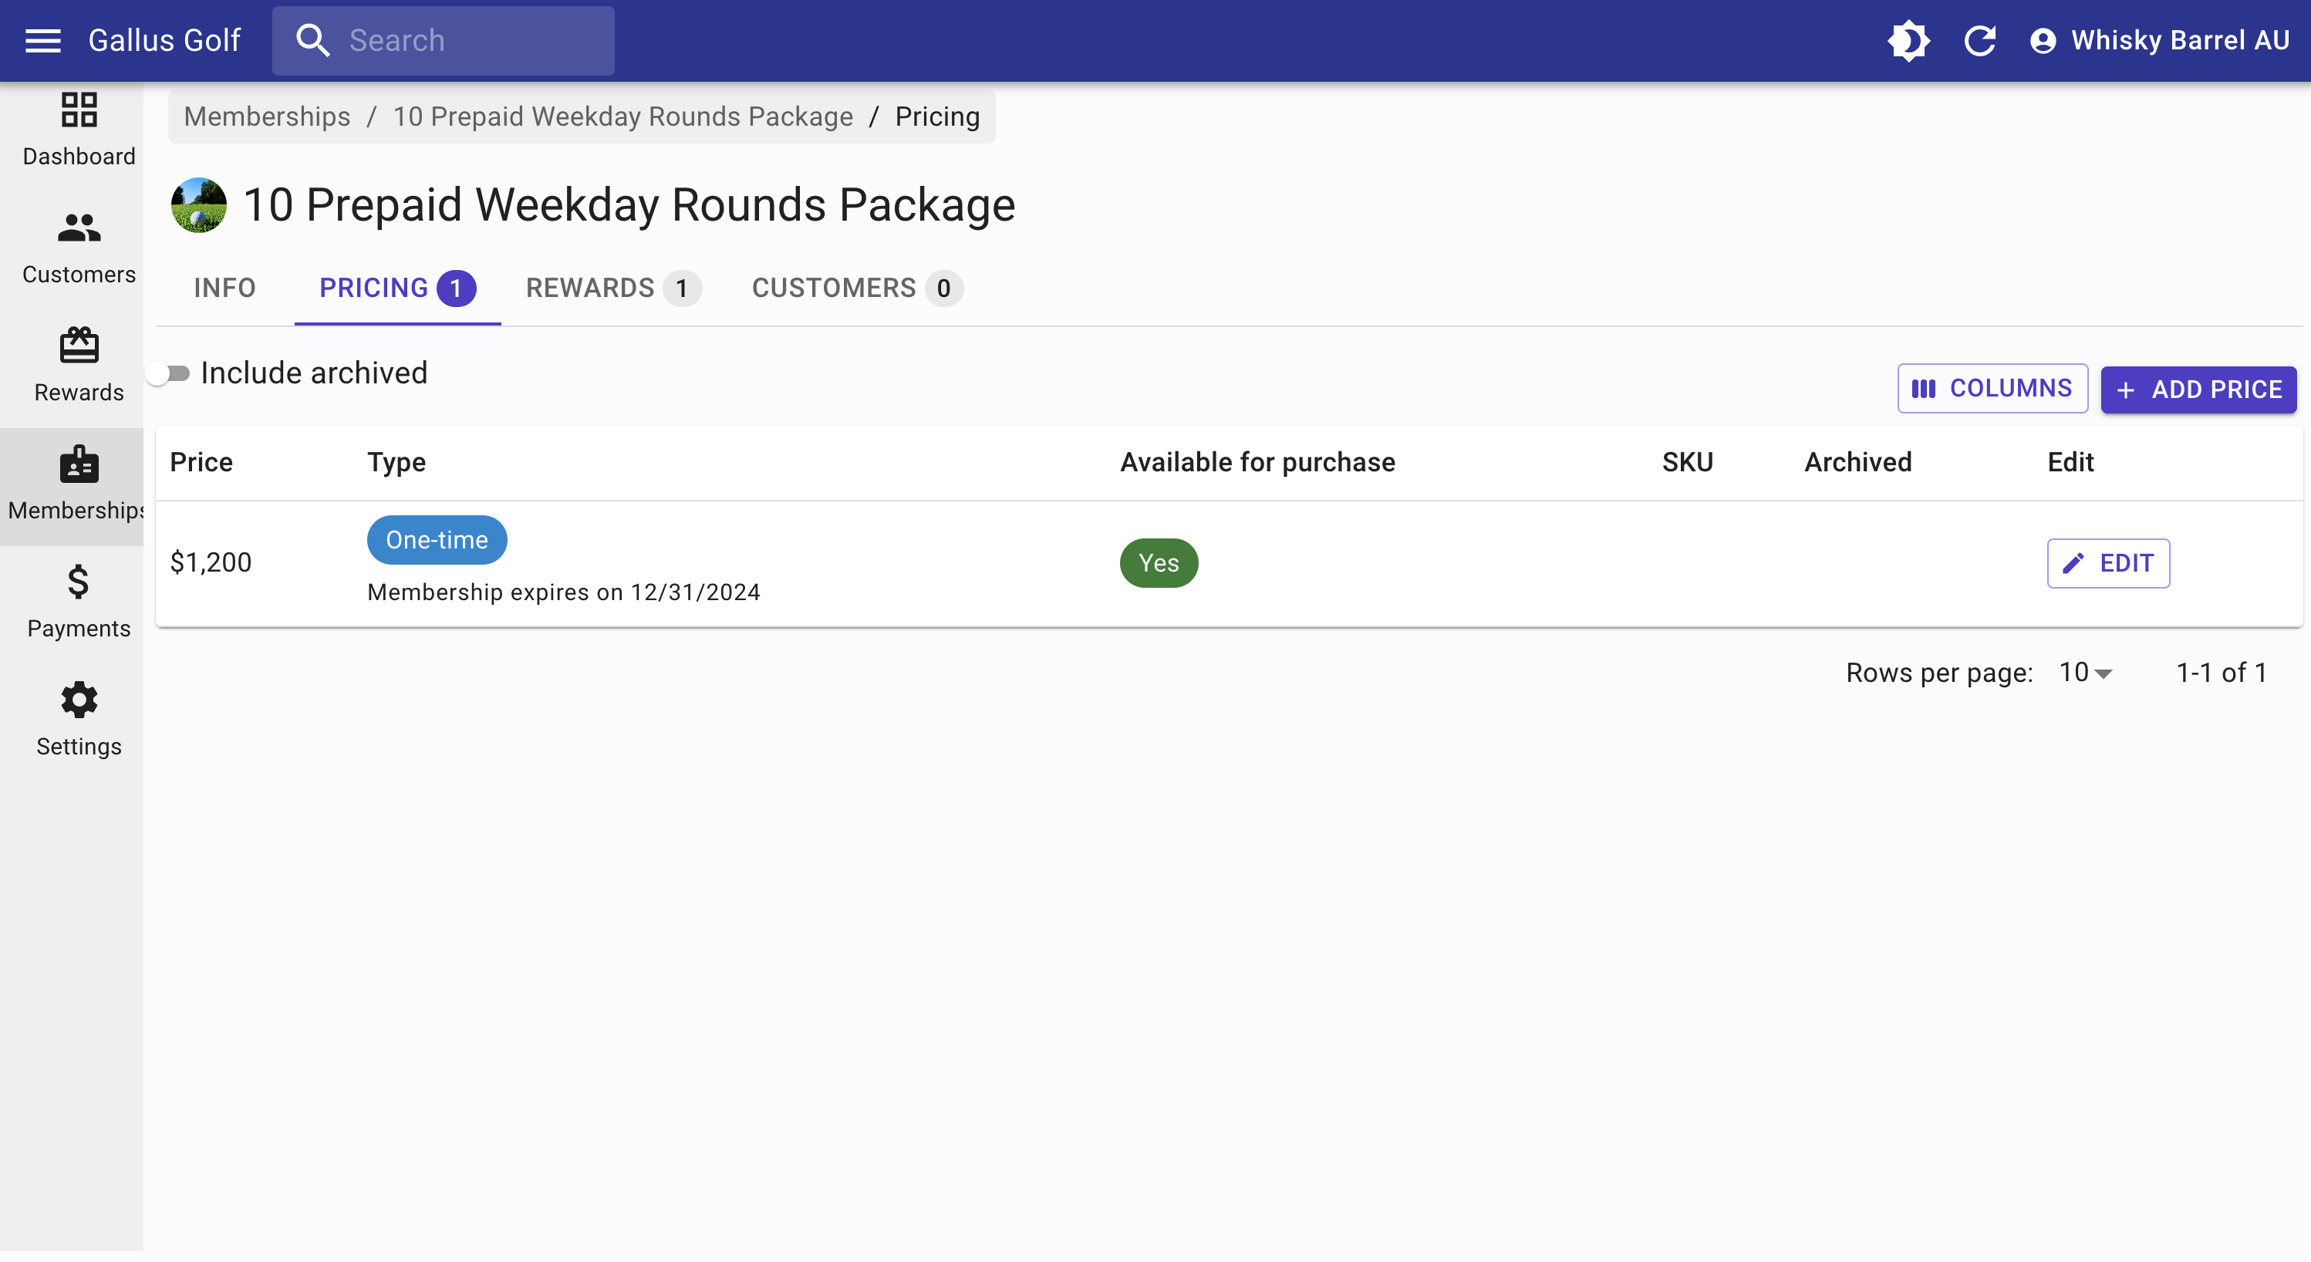This screenshot has width=2311, height=1262.
Task: Open the hamburger navigation menu
Action: 42,40
